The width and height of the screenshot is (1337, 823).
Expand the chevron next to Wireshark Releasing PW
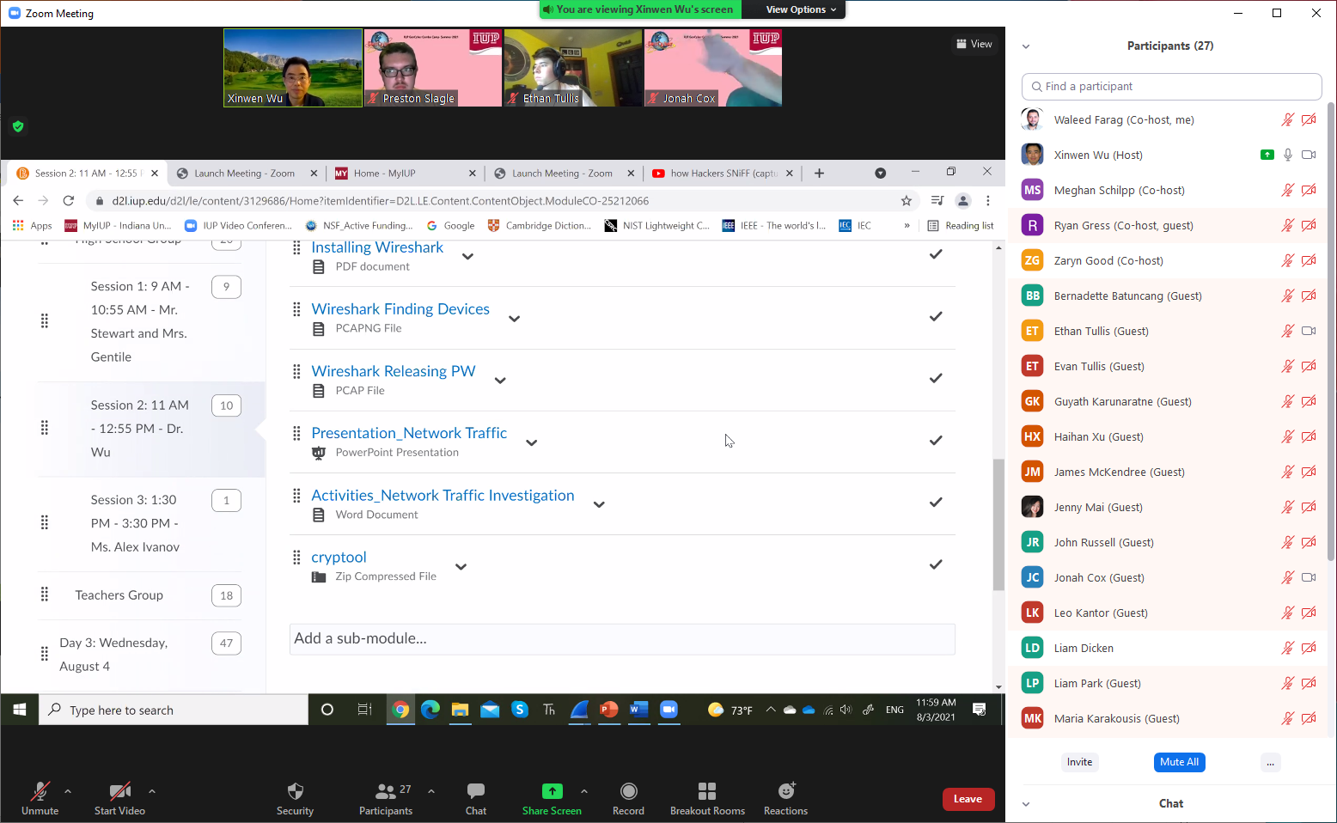[x=500, y=380]
